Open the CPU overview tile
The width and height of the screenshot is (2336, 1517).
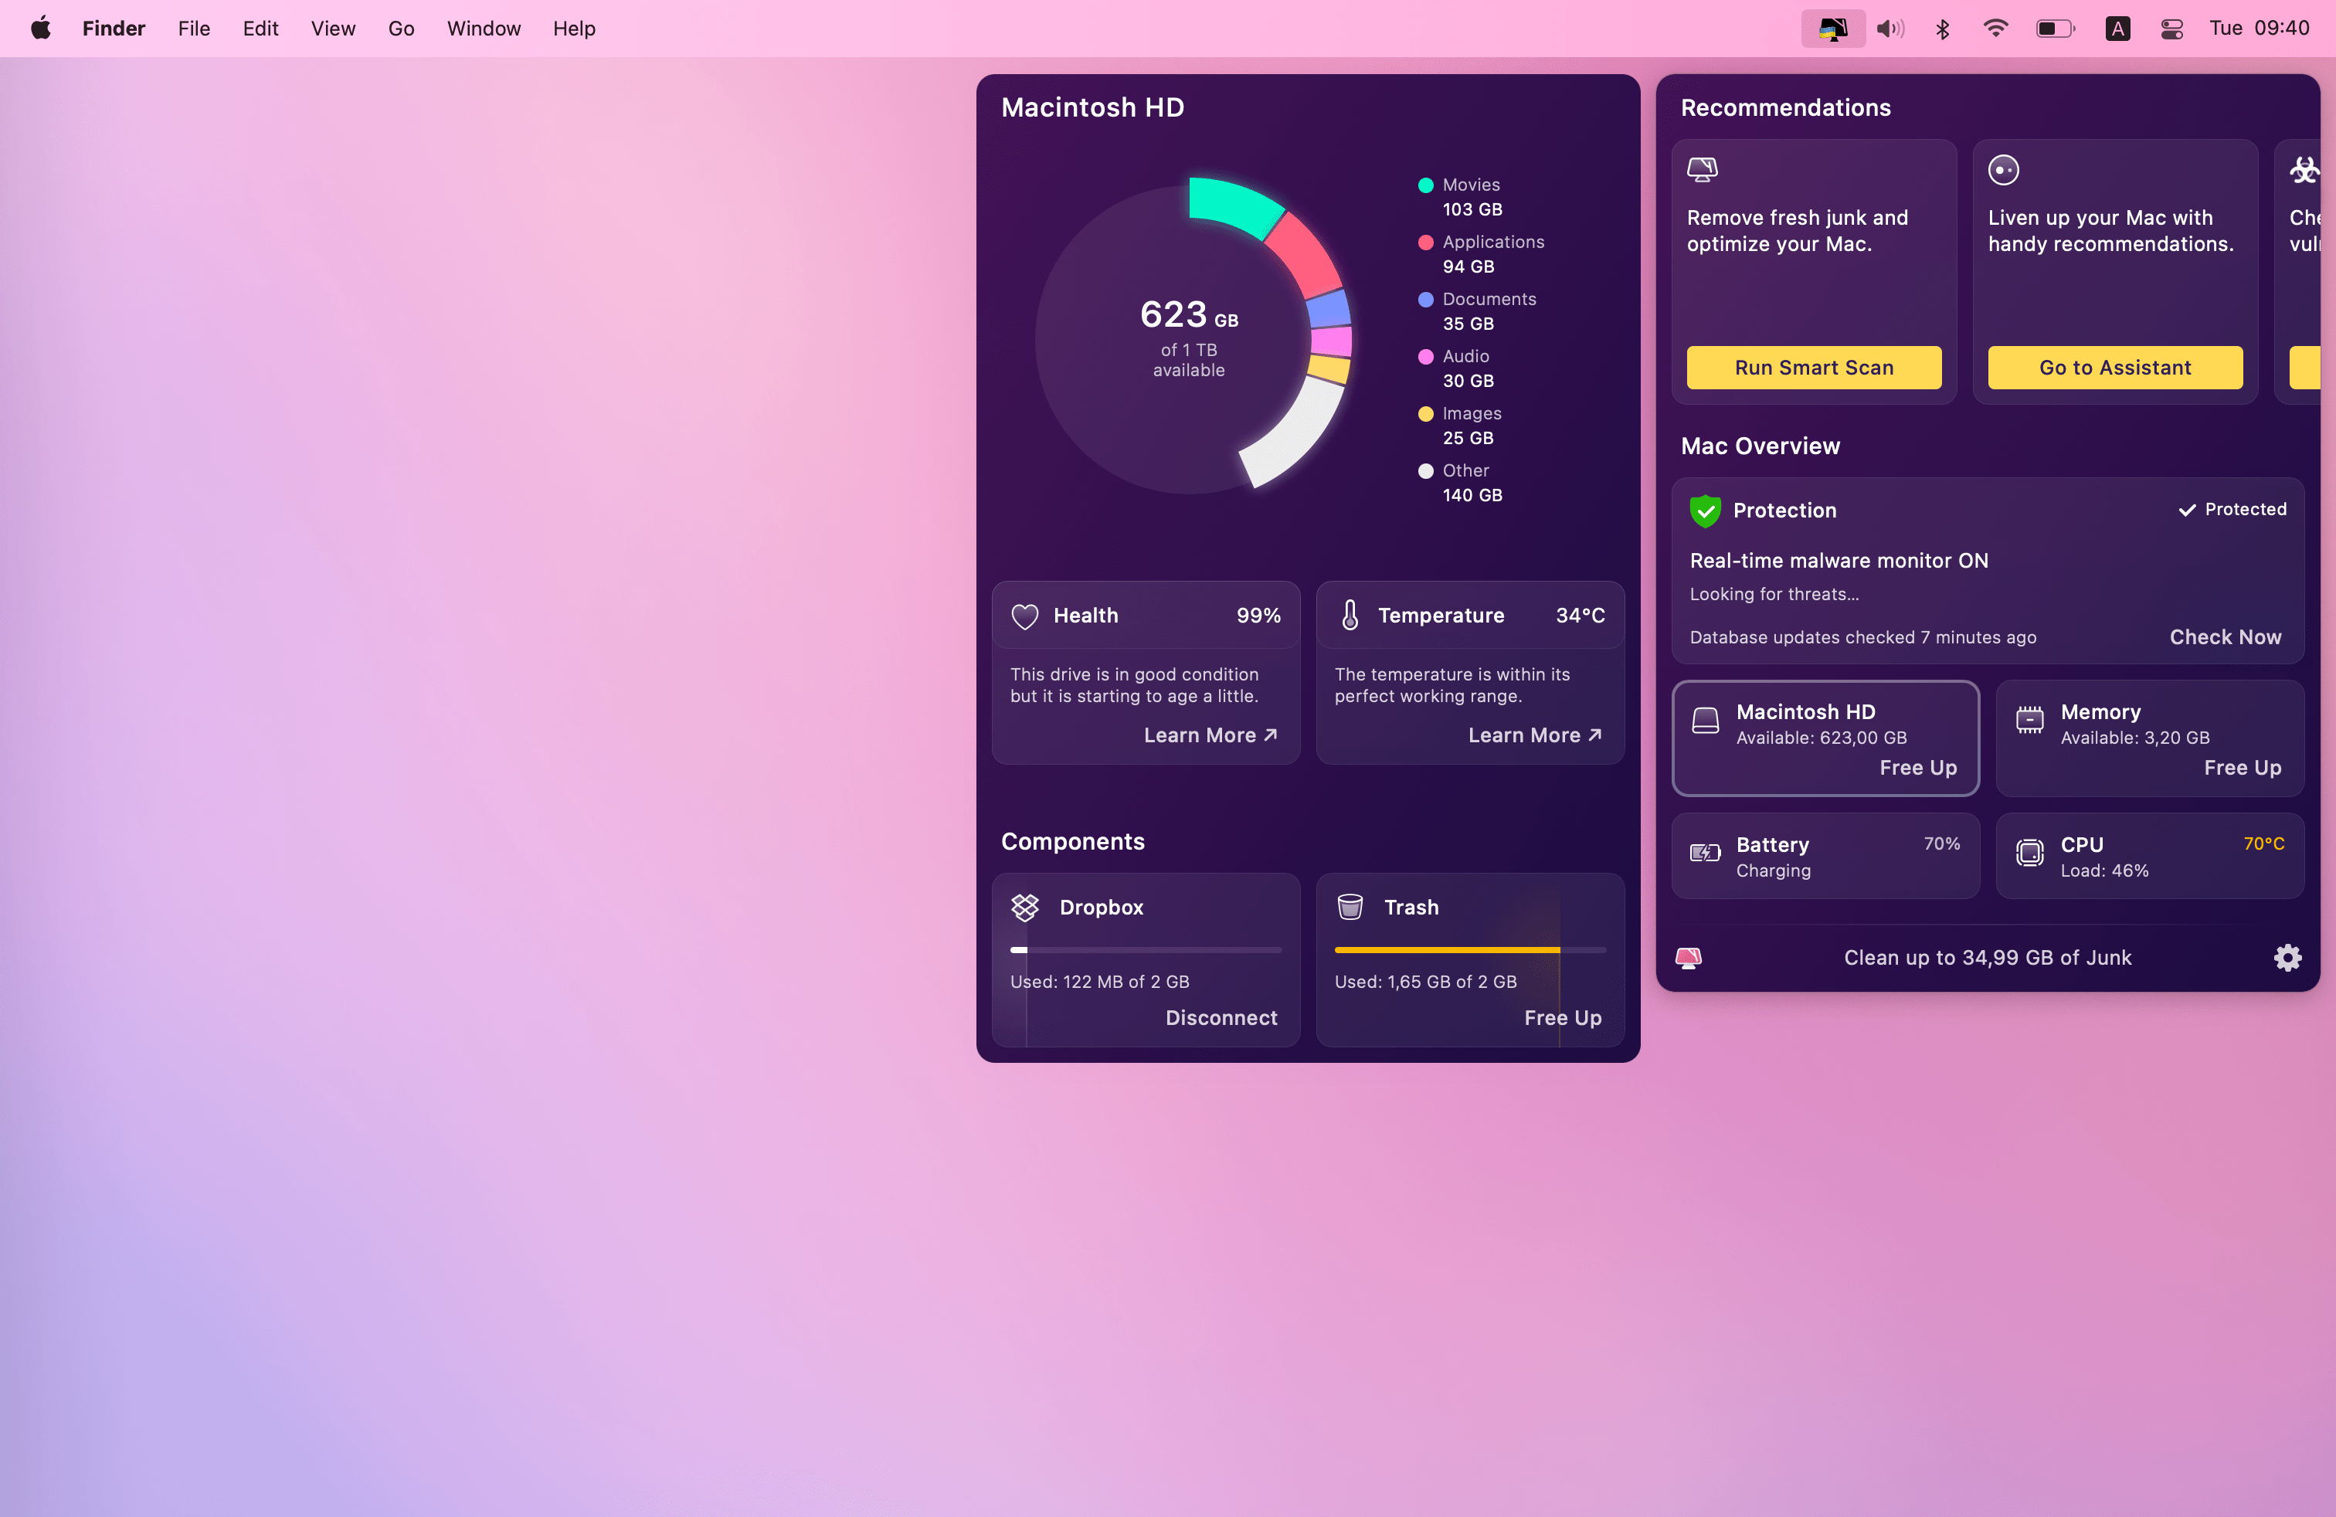(x=2148, y=856)
